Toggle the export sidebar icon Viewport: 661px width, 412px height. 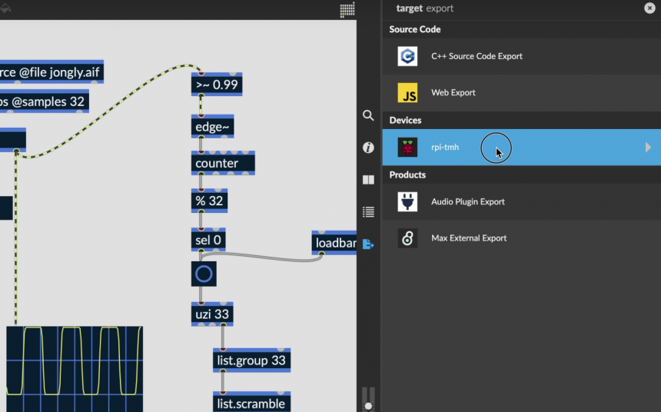[368, 244]
